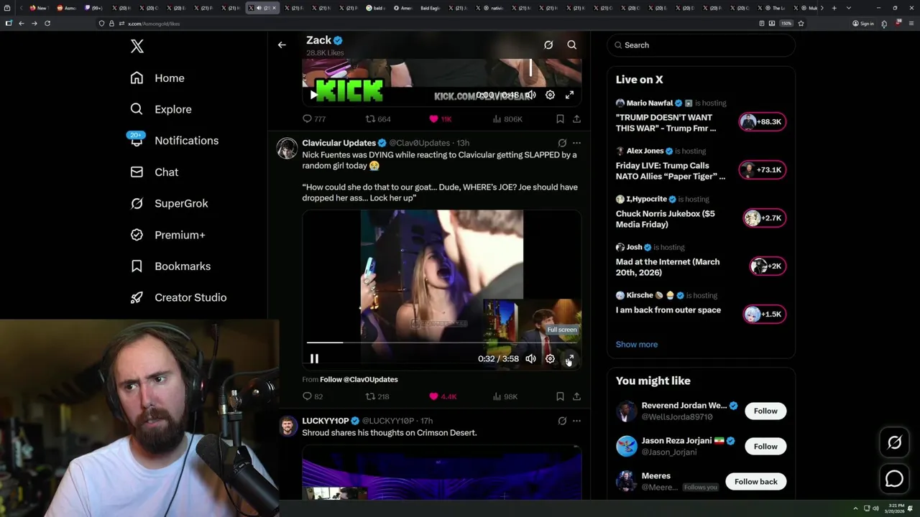920x517 pixels.
Task: Click the Grok icon in Zack's header
Action: coord(548,45)
